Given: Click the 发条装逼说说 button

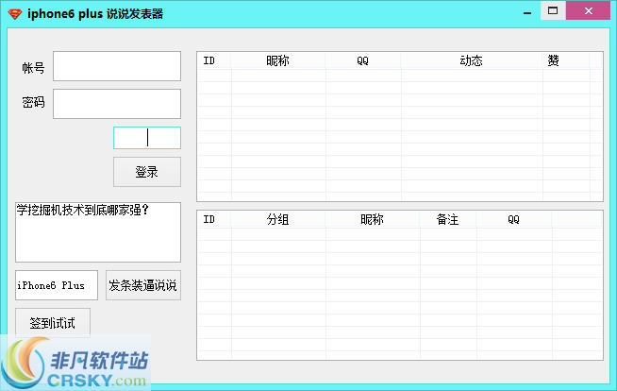Looking at the screenshot, I should pyautogui.click(x=143, y=285).
